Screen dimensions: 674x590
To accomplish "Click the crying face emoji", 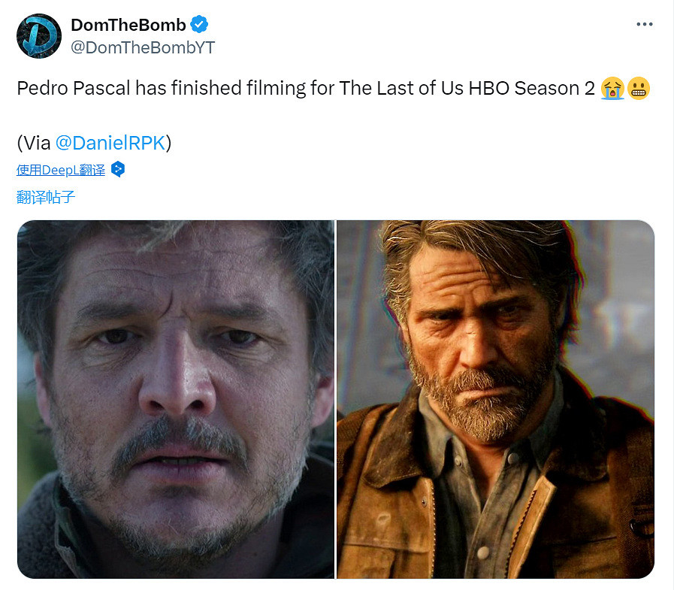I will pyautogui.click(x=613, y=89).
